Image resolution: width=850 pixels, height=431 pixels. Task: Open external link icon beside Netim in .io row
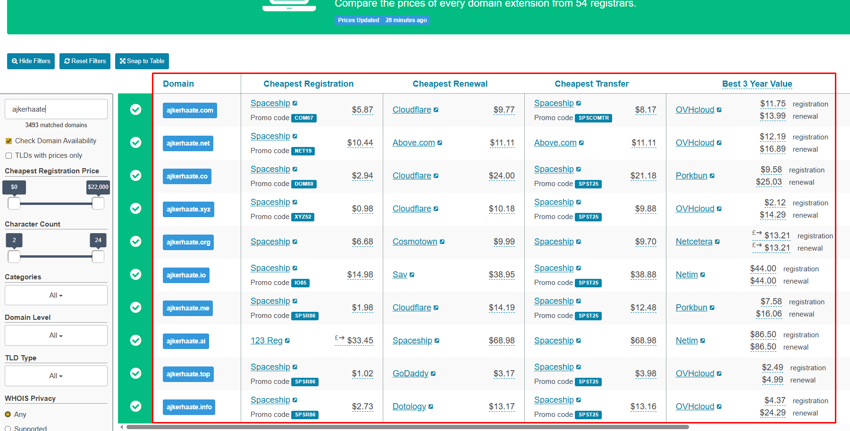703,275
